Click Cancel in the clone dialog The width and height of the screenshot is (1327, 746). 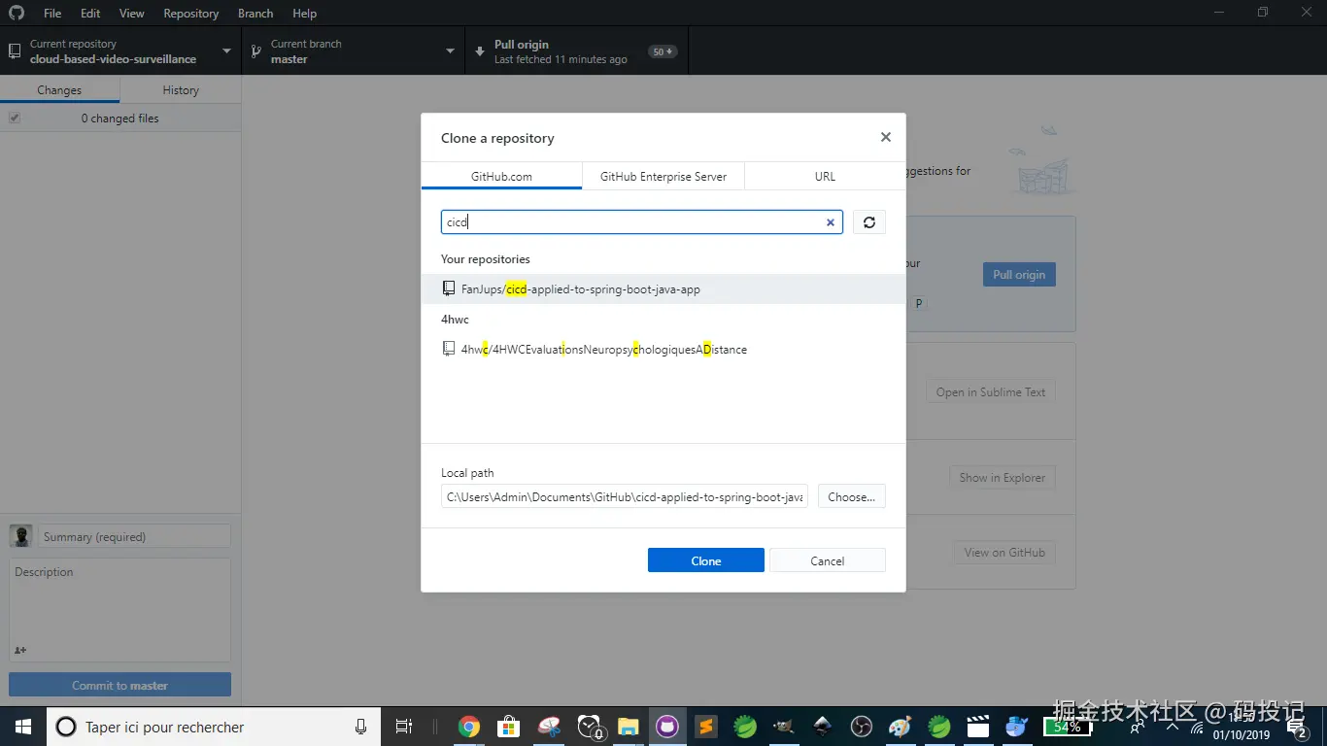coord(828,560)
